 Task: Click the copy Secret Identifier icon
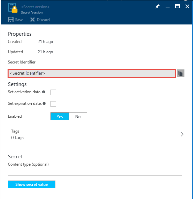(x=180, y=73)
